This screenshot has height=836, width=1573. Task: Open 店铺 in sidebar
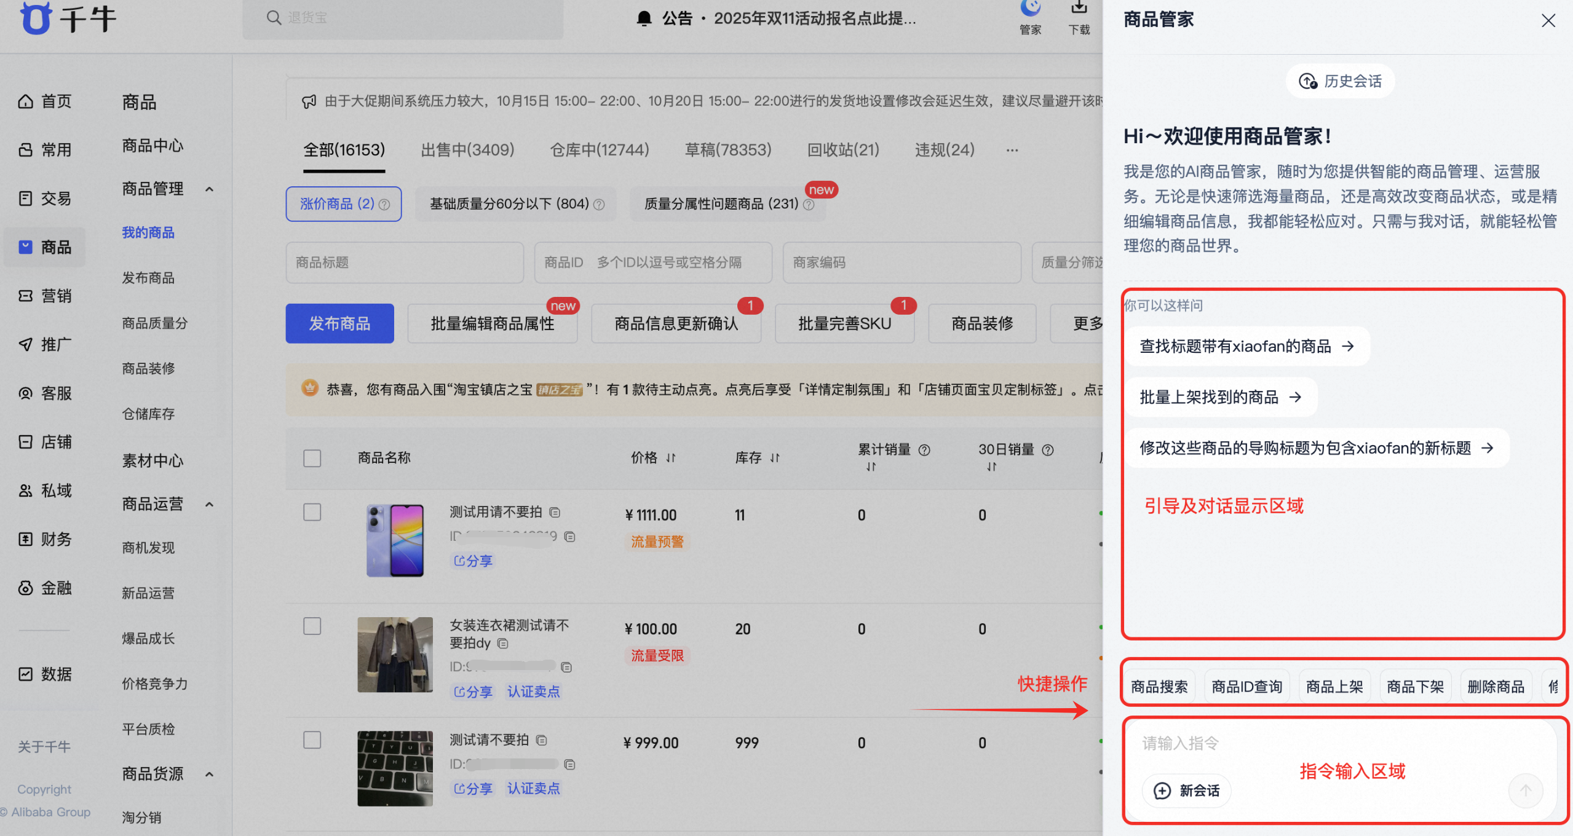click(45, 441)
